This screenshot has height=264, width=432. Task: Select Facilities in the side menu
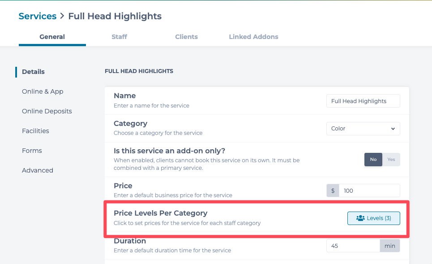click(x=35, y=131)
